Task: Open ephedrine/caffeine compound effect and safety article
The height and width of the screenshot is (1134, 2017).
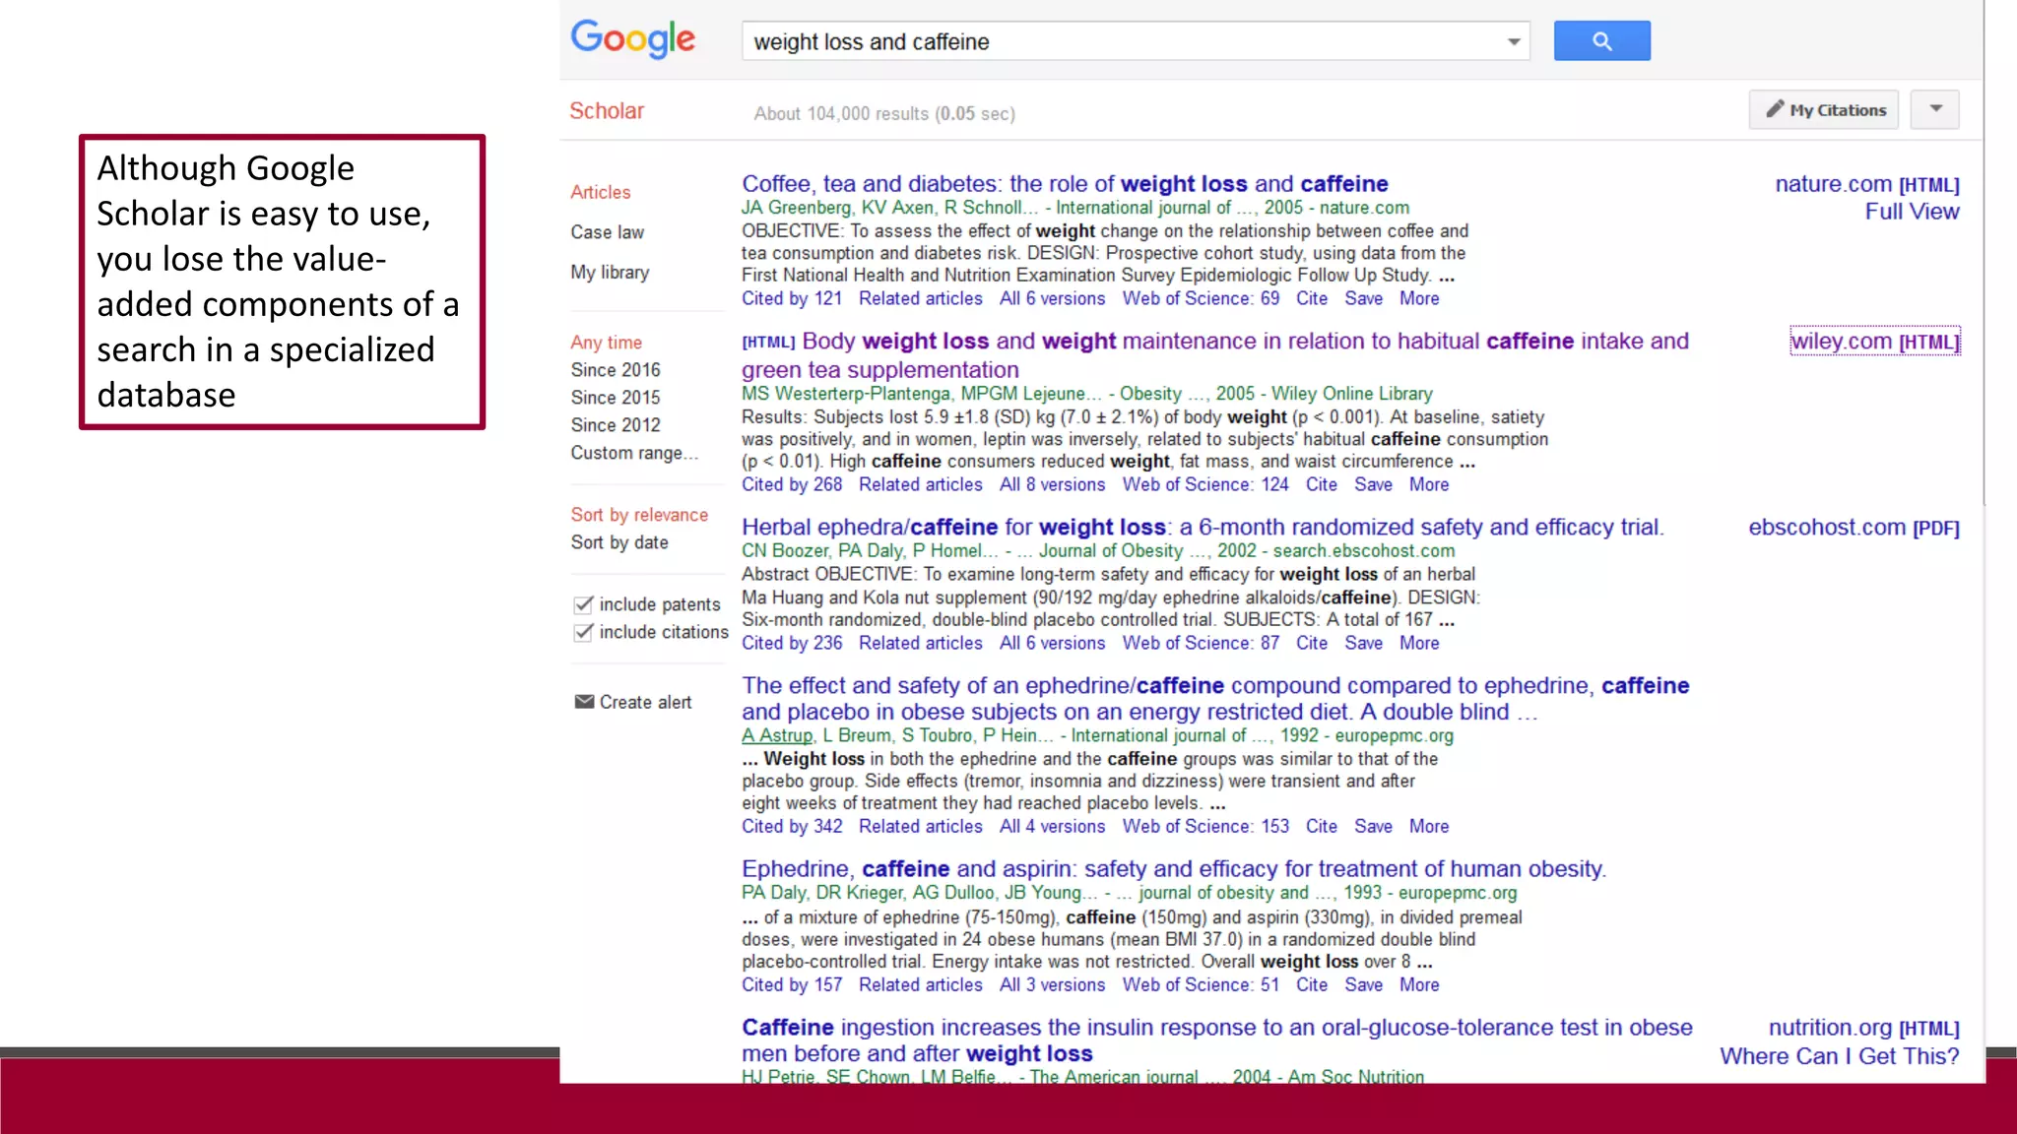Action: 1215,699
